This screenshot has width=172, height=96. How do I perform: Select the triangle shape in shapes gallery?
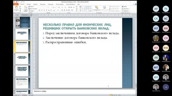(80, 9)
